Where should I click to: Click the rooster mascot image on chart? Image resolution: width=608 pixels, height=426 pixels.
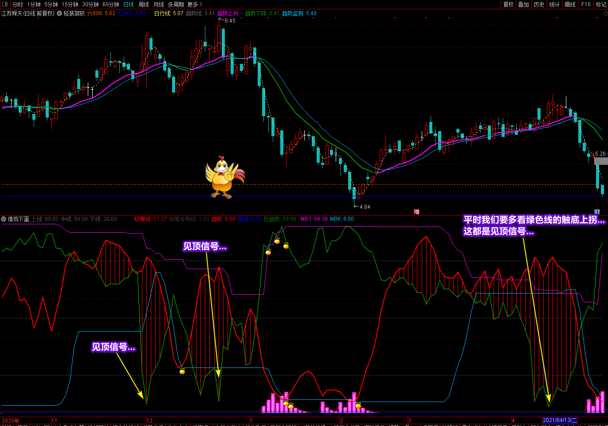pyautogui.click(x=224, y=177)
